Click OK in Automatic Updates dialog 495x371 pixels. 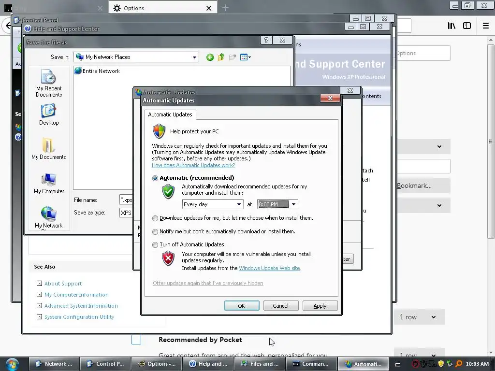tap(242, 306)
